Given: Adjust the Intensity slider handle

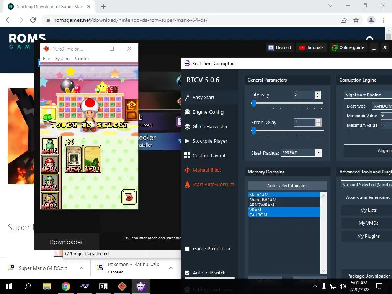Looking at the screenshot, I should [253, 103].
